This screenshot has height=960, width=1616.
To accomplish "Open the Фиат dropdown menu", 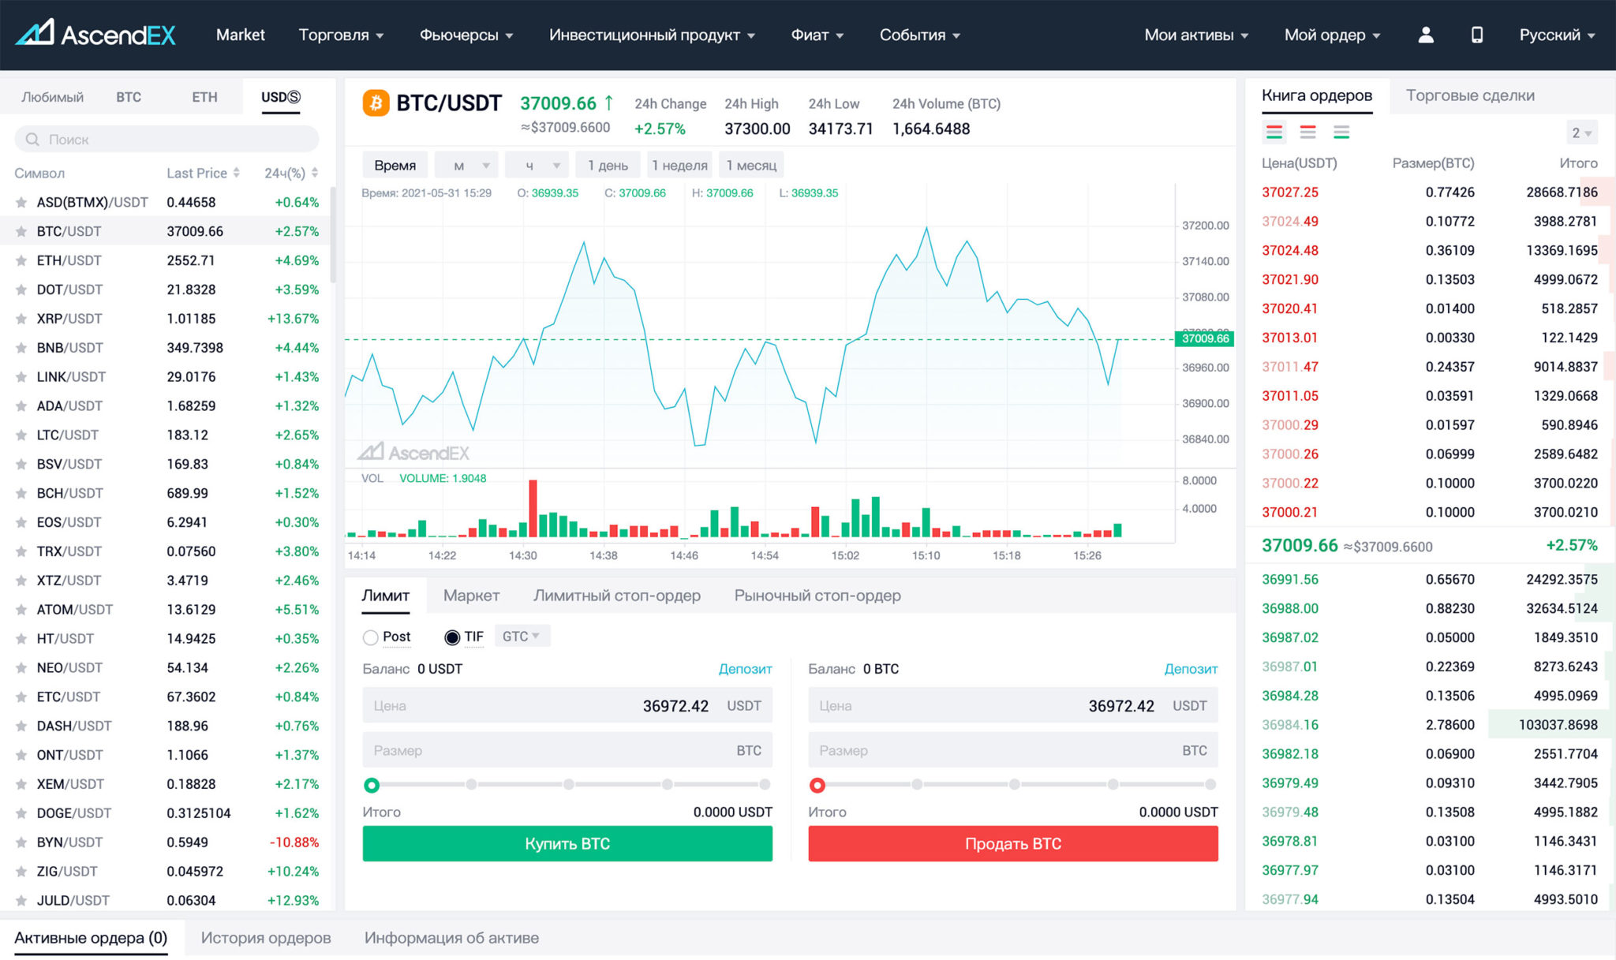I will 817,35.
